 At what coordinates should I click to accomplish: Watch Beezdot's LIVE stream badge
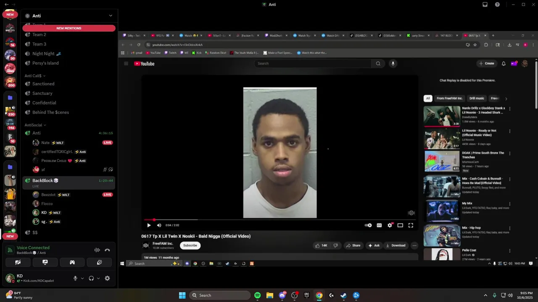tap(108, 195)
